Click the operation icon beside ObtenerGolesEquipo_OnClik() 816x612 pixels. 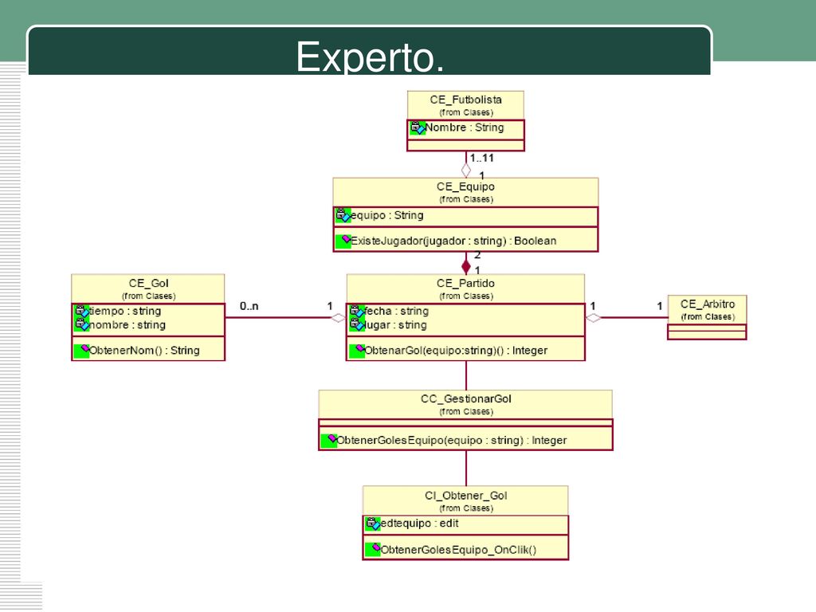coord(373,549)
